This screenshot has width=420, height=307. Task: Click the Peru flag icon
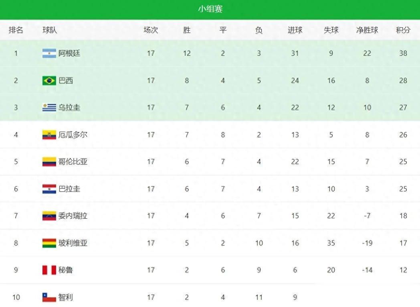point(49,270)
